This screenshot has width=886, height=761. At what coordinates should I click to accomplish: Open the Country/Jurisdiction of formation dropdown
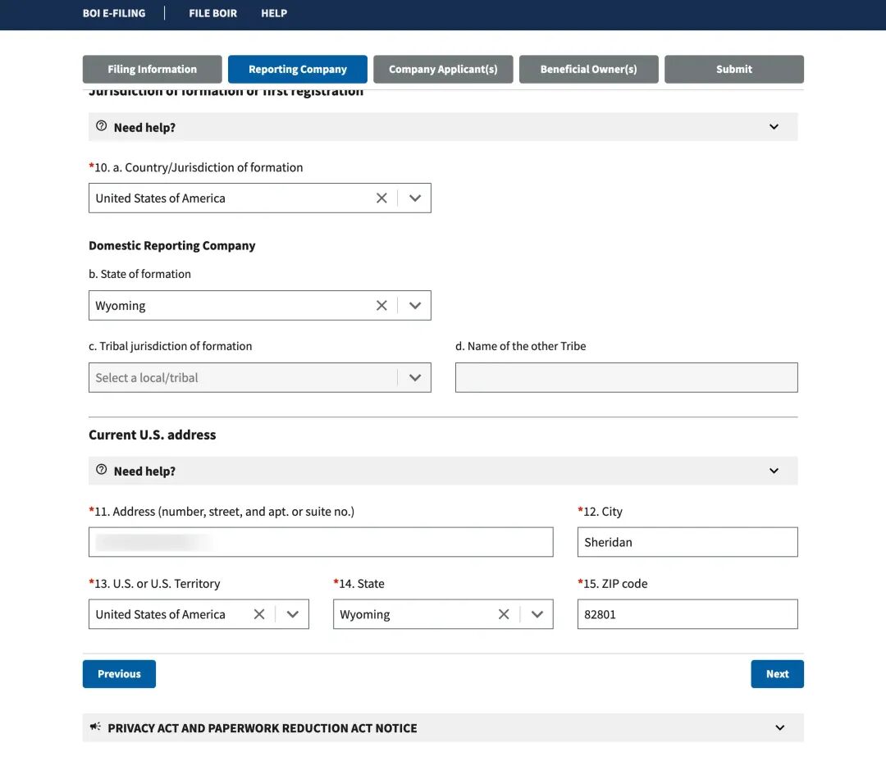415,198
